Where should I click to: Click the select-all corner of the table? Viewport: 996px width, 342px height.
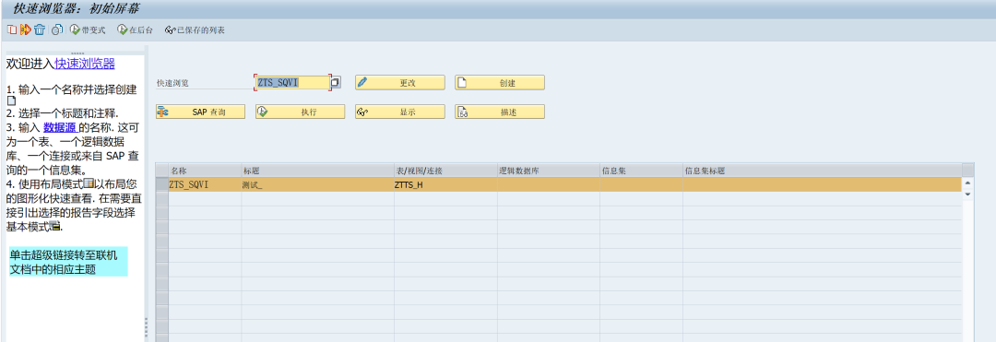coord(162,171)
